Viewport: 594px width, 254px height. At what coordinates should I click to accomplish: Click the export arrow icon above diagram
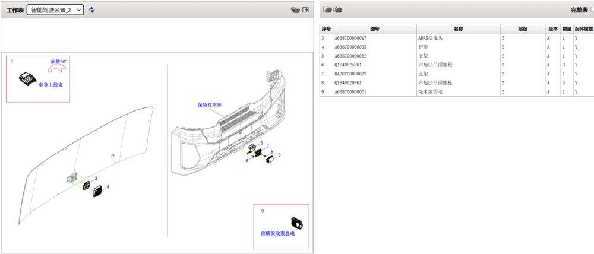click(x=306, y=10)
